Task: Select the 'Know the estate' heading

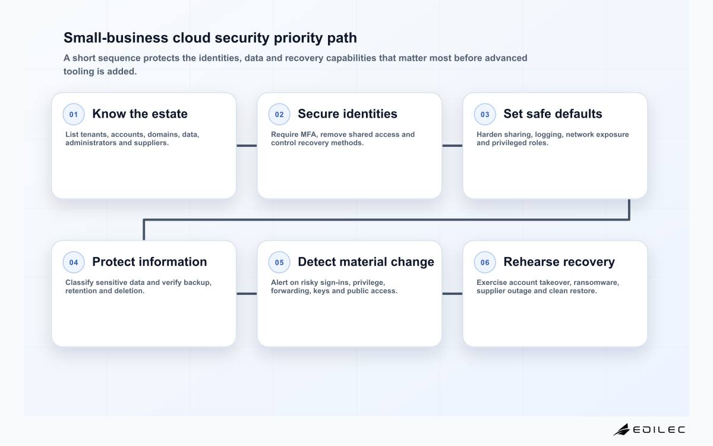Action: (x=140, y=114)
